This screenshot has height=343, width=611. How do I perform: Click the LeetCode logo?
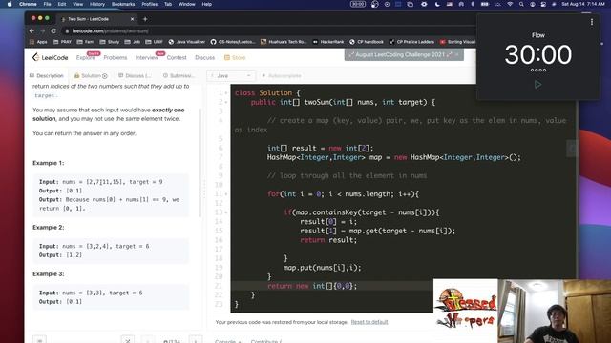50,57
